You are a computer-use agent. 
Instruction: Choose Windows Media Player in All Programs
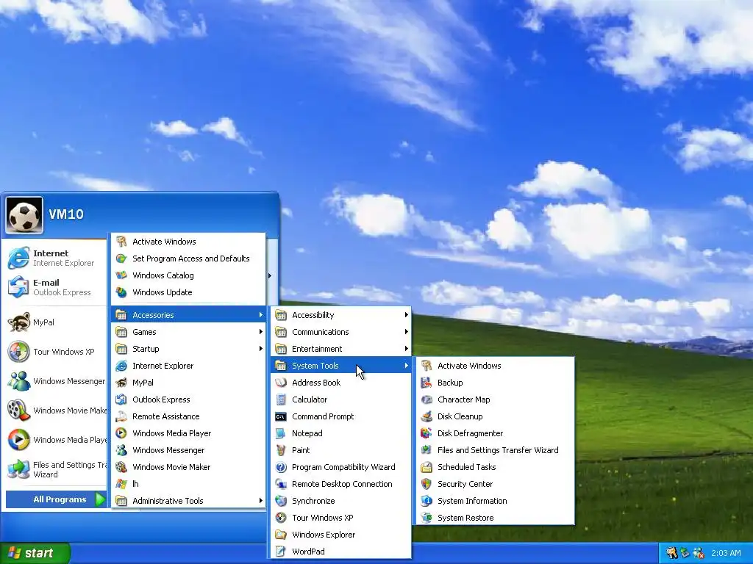(x=188, y=433)
